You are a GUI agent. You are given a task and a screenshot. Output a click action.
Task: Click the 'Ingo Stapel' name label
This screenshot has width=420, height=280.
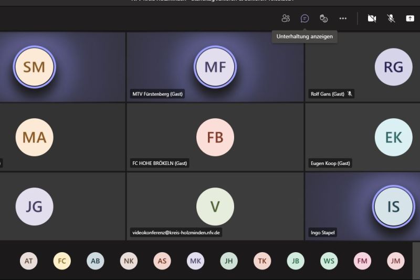(322, 233)
